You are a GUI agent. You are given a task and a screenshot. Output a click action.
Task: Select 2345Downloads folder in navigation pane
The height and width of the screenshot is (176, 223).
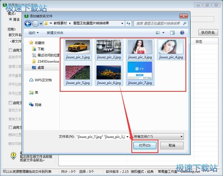[x=48, y=61]
